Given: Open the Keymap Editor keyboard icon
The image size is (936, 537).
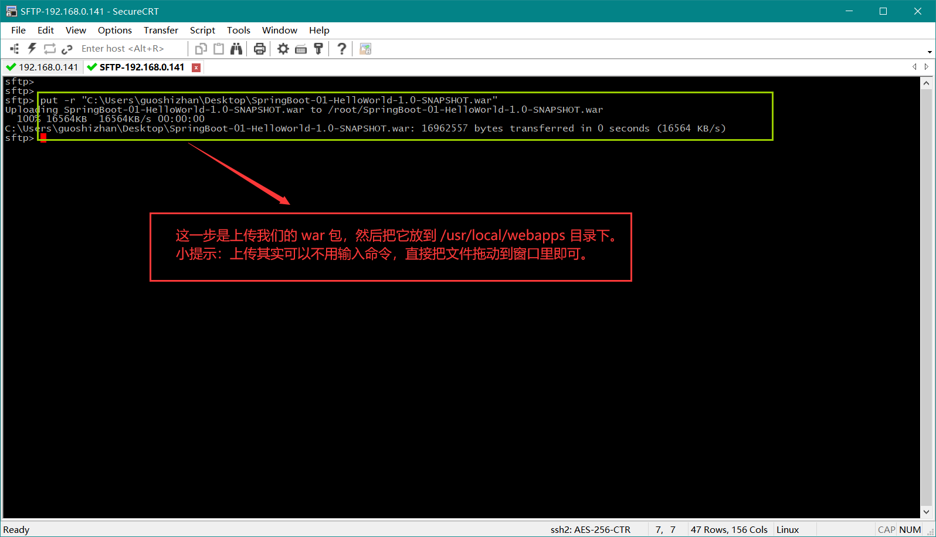Looking at the screenshot, I should tap(301, 49).
